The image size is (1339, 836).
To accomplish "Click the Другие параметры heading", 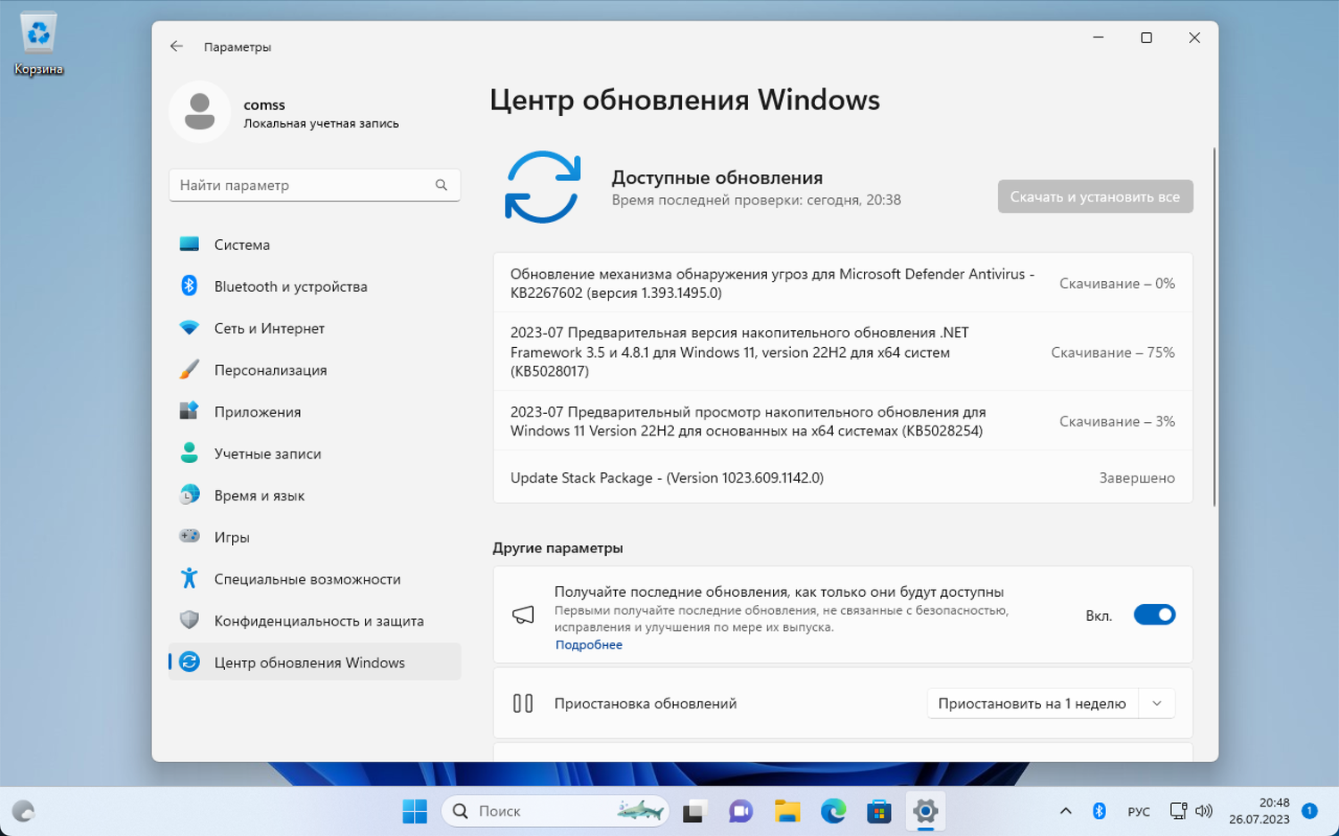I will tap(558, 548).
